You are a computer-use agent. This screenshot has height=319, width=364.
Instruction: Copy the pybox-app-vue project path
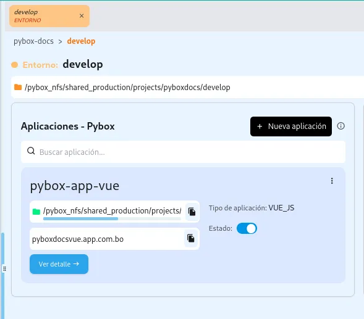[192, 212]
